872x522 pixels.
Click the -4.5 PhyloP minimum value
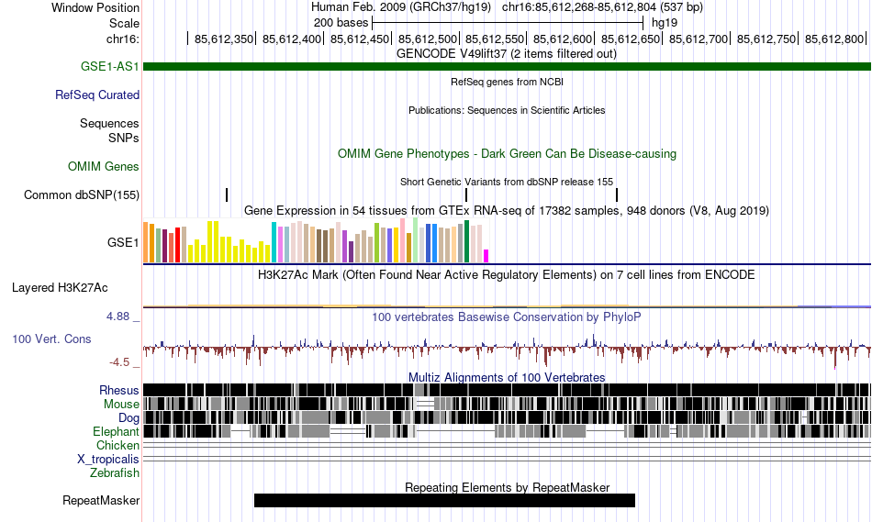coord(119,362)
